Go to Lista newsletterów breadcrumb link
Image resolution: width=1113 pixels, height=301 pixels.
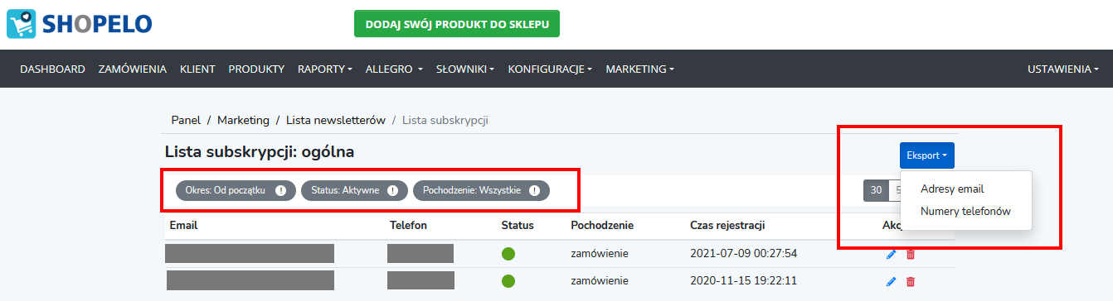click(x=336, y=120)
